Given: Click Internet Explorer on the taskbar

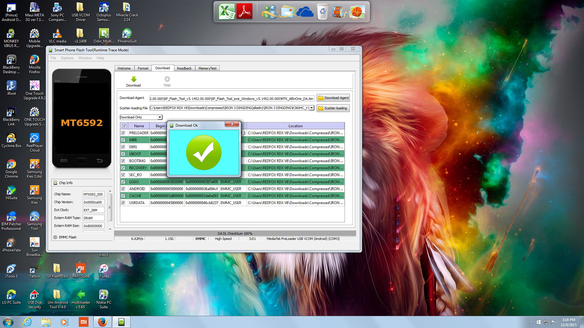Looking at the screenshot, I should (27, 322).
